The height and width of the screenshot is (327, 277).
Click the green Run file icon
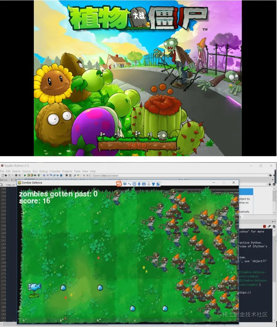pyautogui.click(x=25, y=175)
